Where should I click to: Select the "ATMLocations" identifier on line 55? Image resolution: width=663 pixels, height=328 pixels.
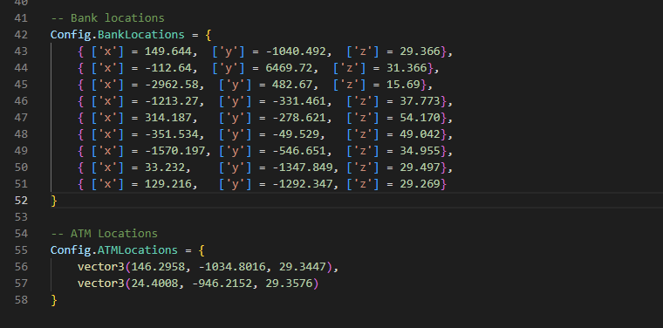(138, 250)
